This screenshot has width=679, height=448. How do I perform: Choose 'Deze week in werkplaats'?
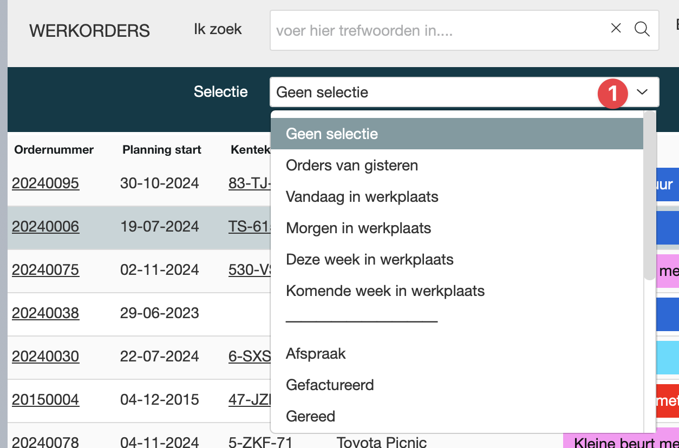coord(370,259)
